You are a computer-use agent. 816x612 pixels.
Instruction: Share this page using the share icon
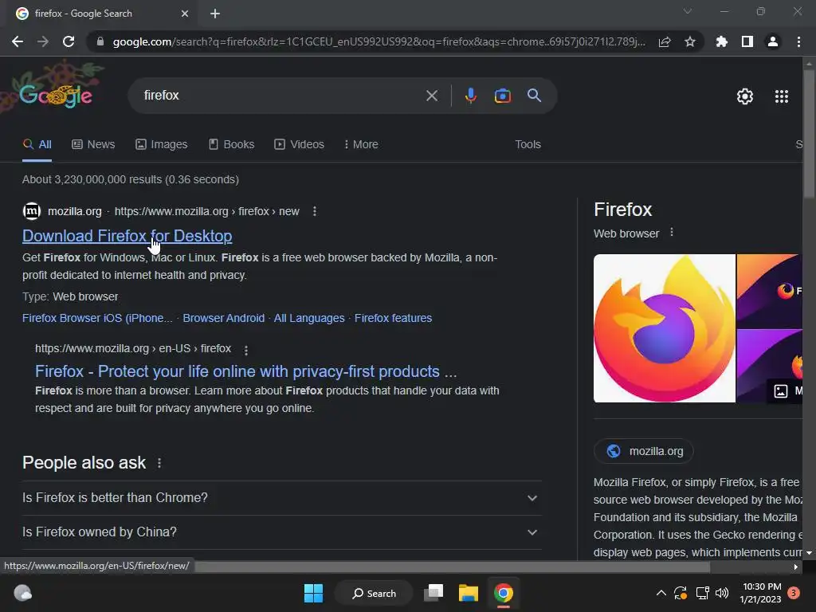(x=665, y=41)
